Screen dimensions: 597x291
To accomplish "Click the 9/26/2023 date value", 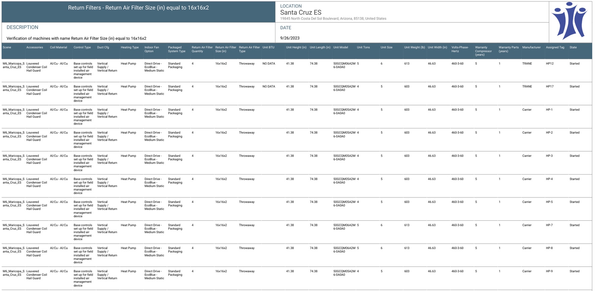I will (290, 38).
